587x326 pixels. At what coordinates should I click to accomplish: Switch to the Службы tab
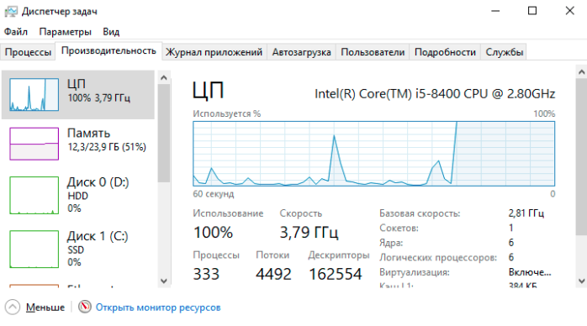505,52
